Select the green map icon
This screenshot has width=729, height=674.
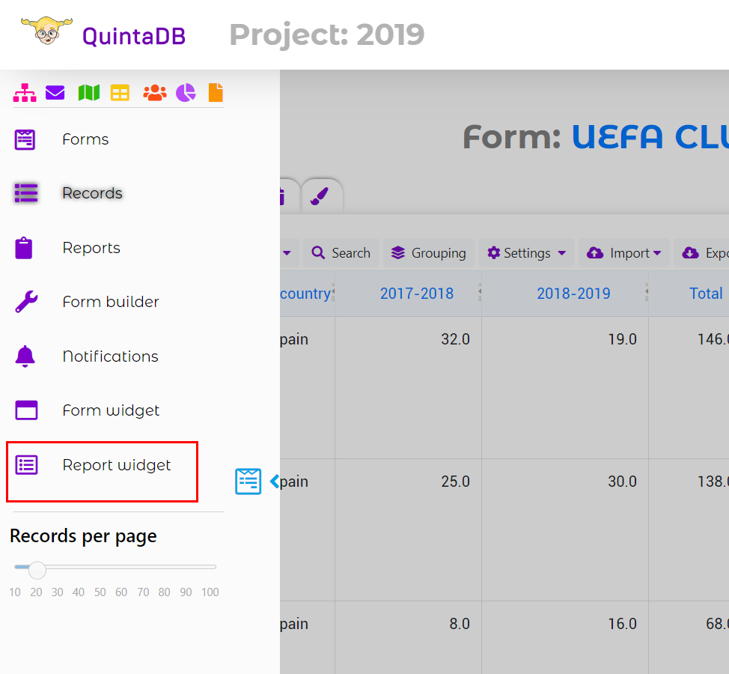89,93
